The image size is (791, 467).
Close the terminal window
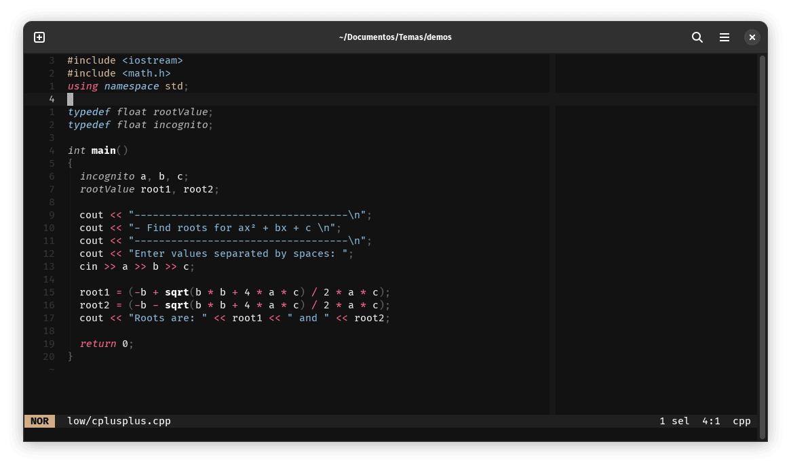pyautogui.click(x=752, y=37)
